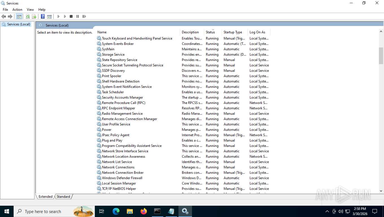384x217 pixels.
Task: Select the Radio Management Service row
Action: 183,114
